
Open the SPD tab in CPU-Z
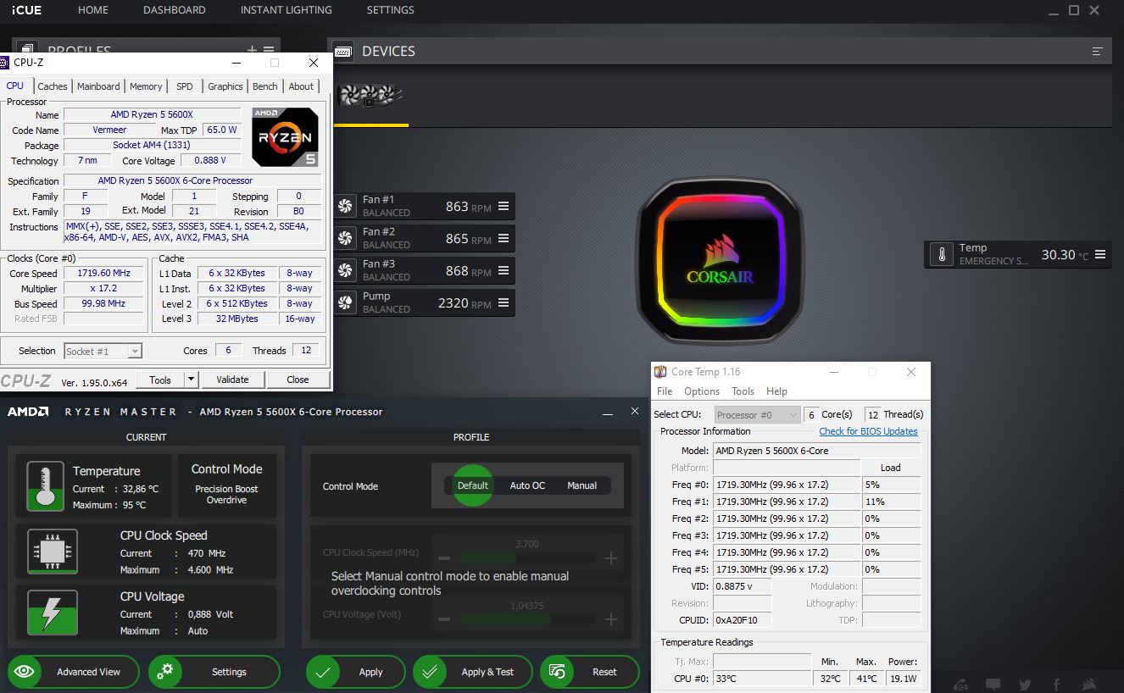(x=185, y=86)
